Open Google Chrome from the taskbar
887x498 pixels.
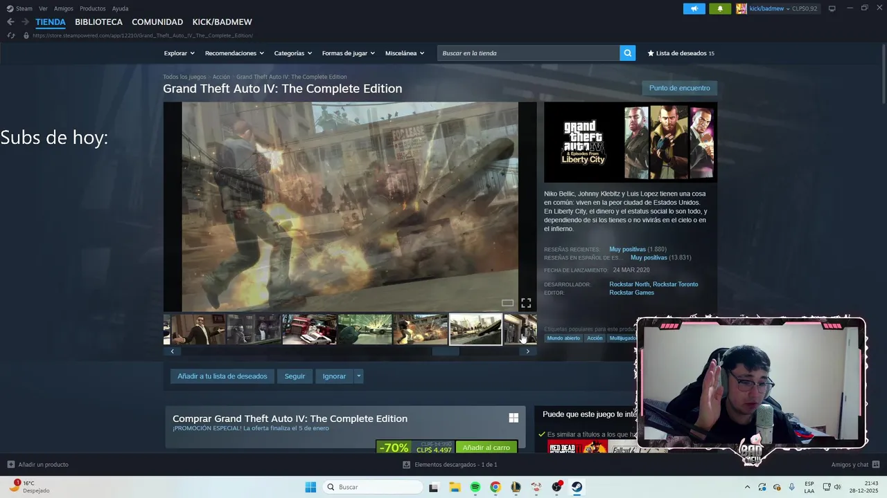(495, 487)
